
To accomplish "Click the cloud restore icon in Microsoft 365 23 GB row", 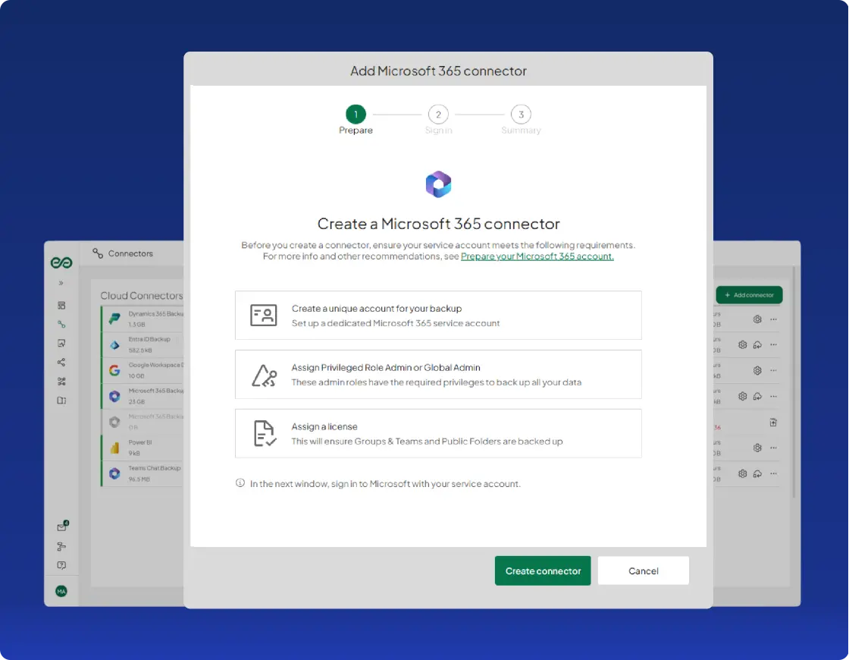I will click(x=757, y=396).
